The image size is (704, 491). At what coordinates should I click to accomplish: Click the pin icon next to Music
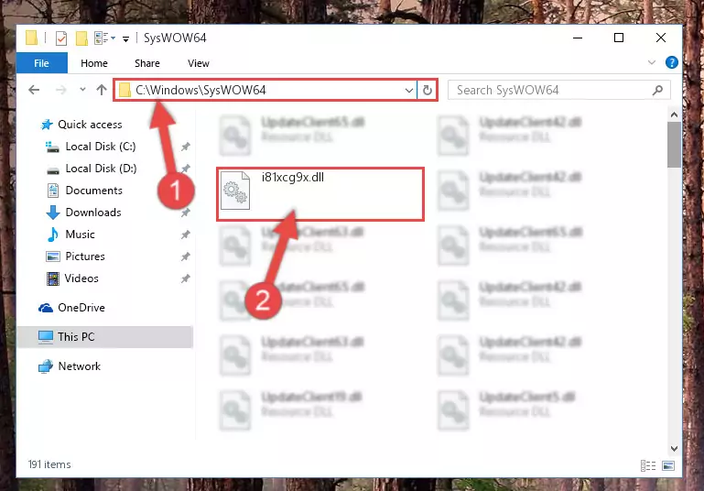(186, 235)
